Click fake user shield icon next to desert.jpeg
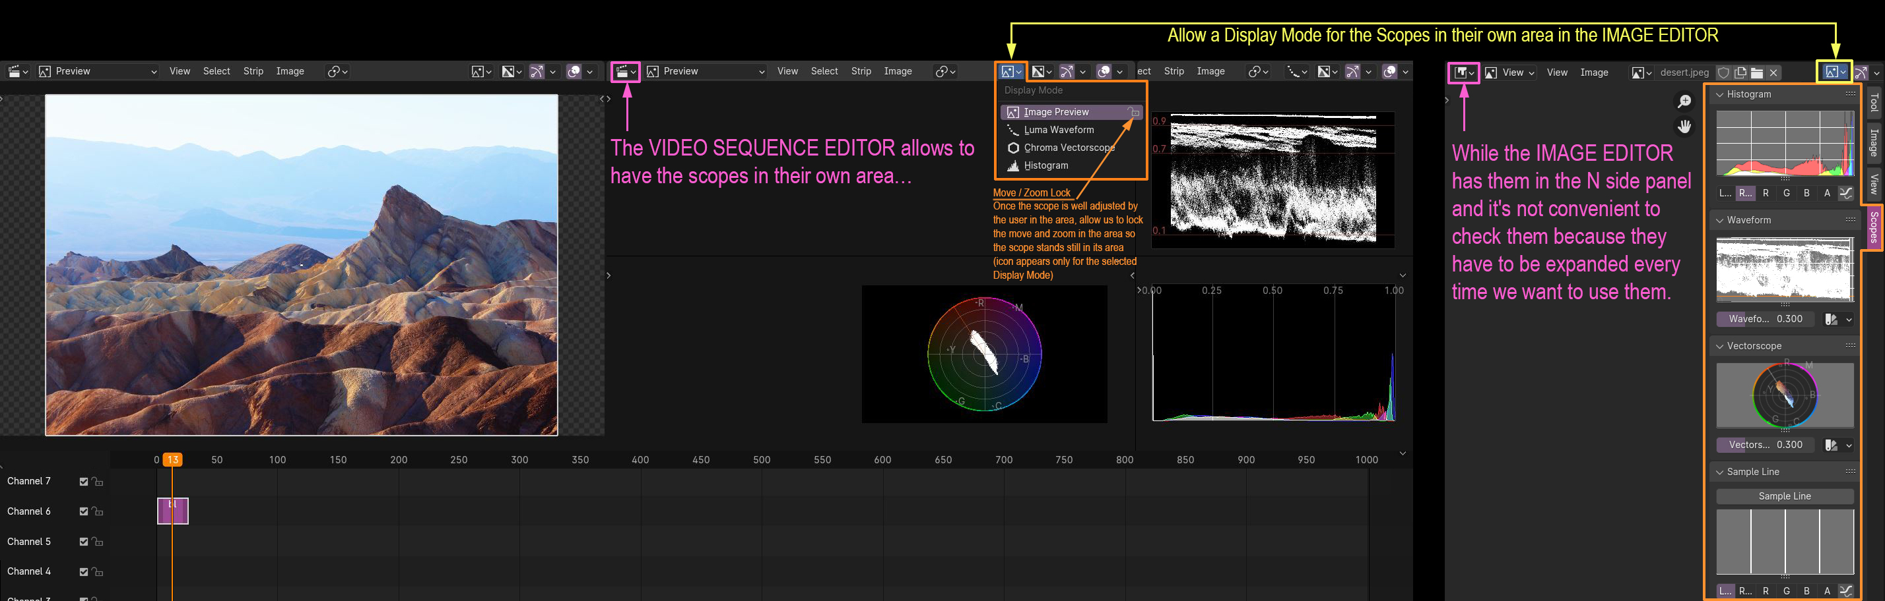The image size is (1885, 601). click(1723, 72)
